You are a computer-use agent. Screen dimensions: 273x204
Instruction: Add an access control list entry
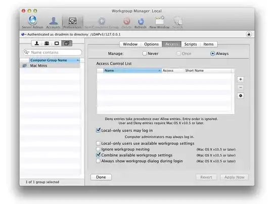click(x=241, y=79)
